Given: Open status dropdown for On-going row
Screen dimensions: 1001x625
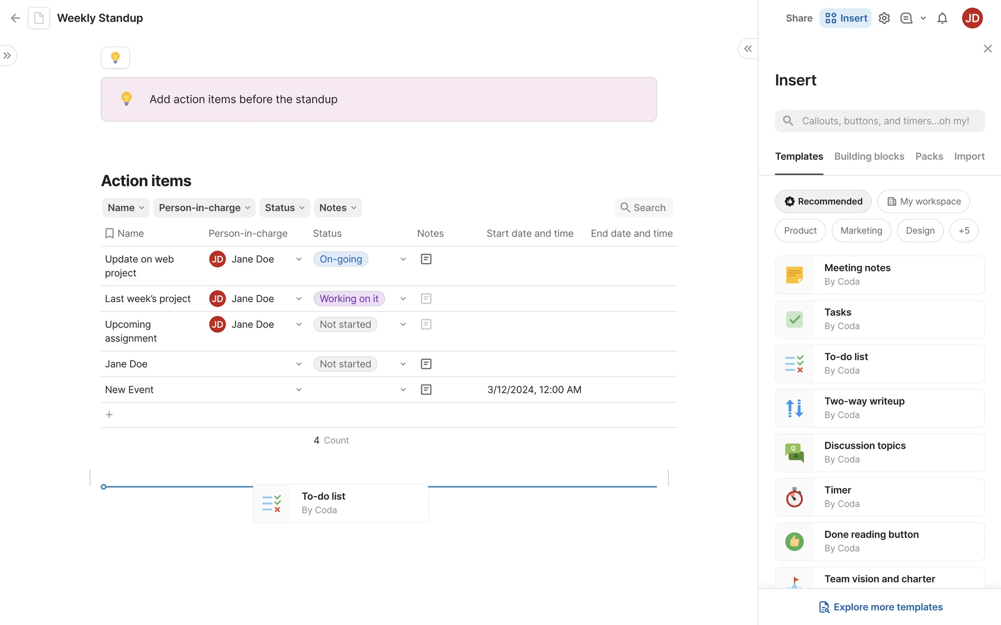Looking at the screenshot, I should click(403, 259).
